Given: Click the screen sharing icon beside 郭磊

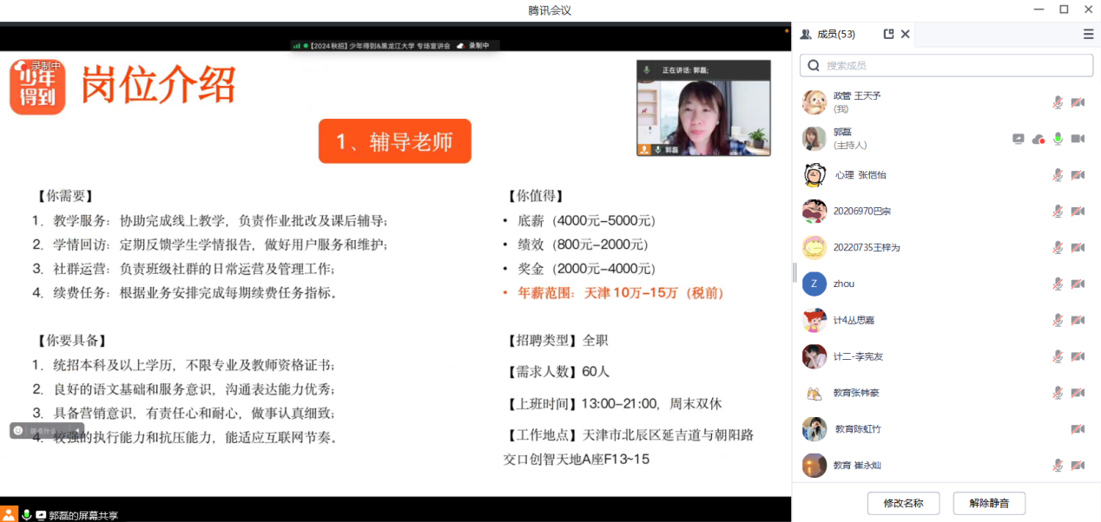Looking at the screenshot, I should (1019, 139).
